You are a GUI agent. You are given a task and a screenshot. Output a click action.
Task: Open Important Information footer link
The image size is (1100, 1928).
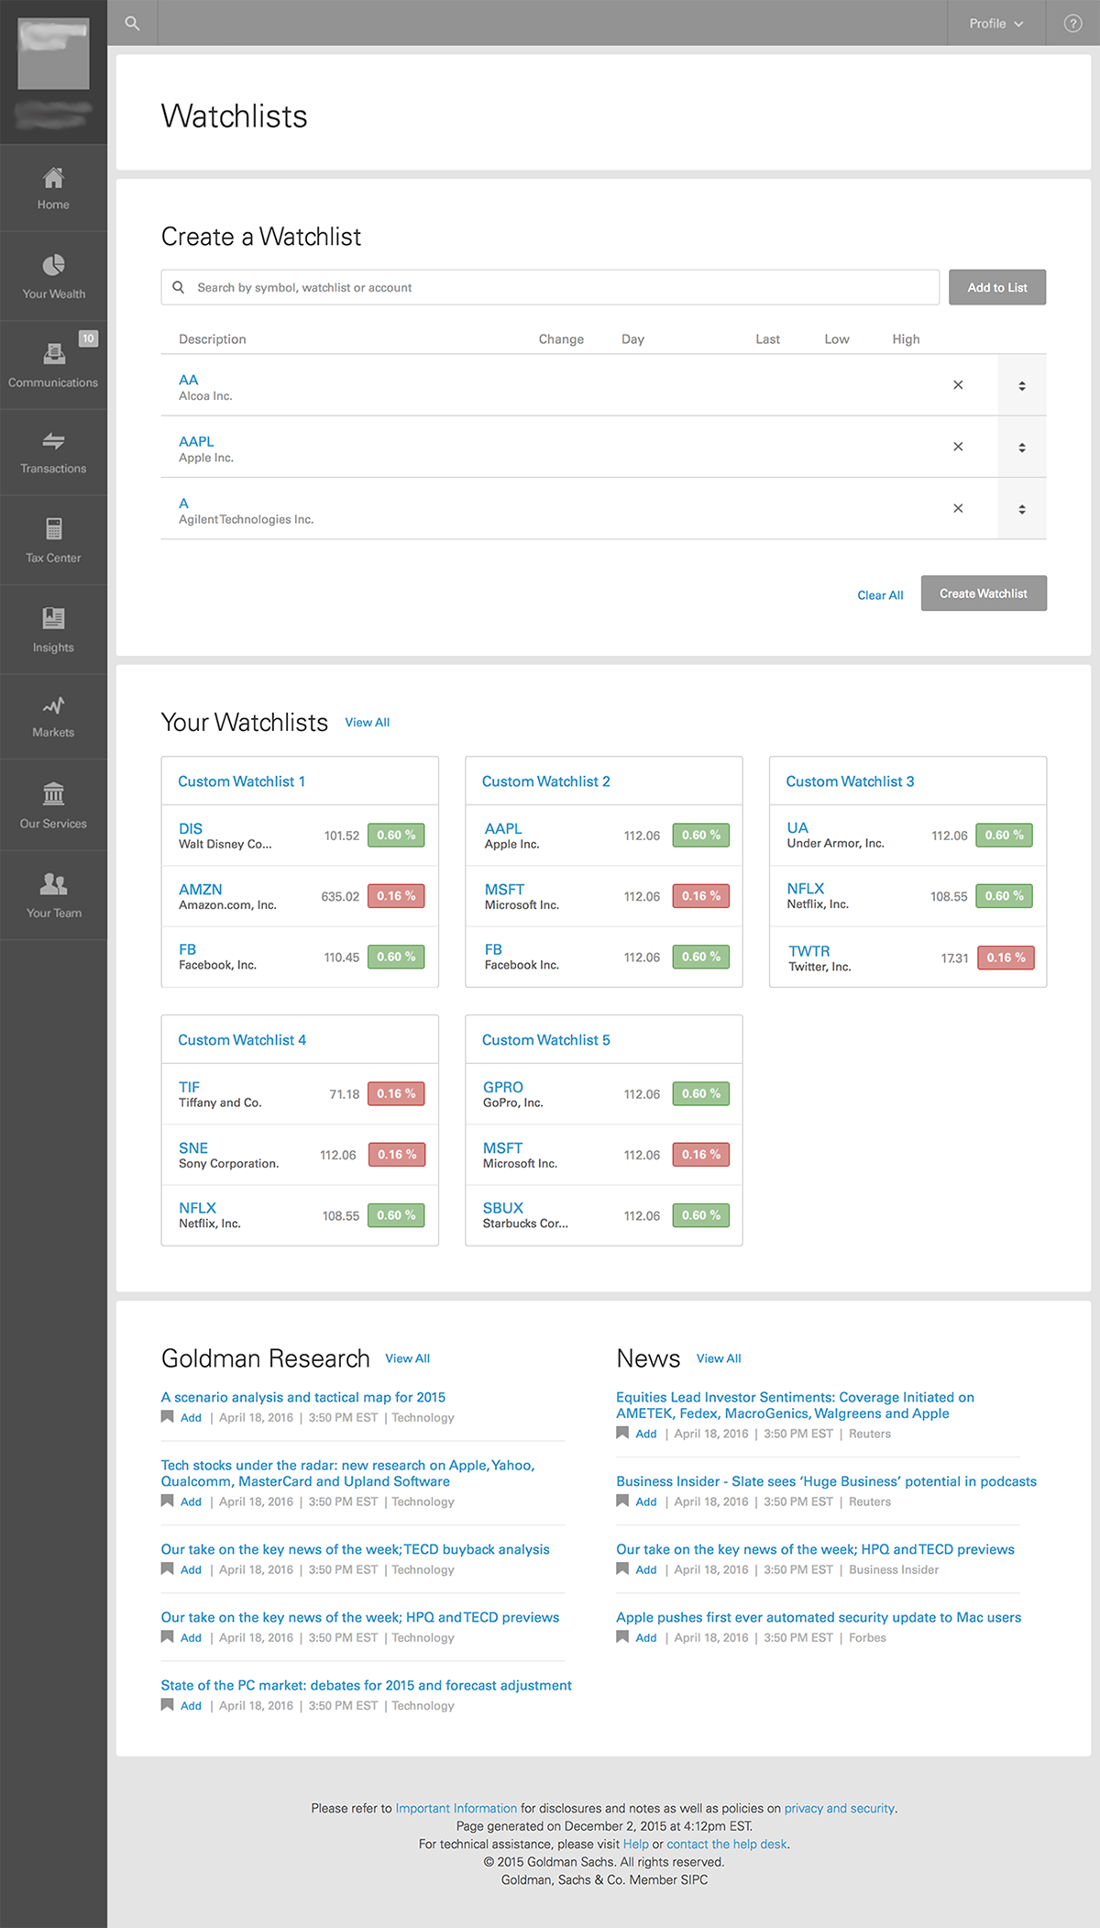456,1809
